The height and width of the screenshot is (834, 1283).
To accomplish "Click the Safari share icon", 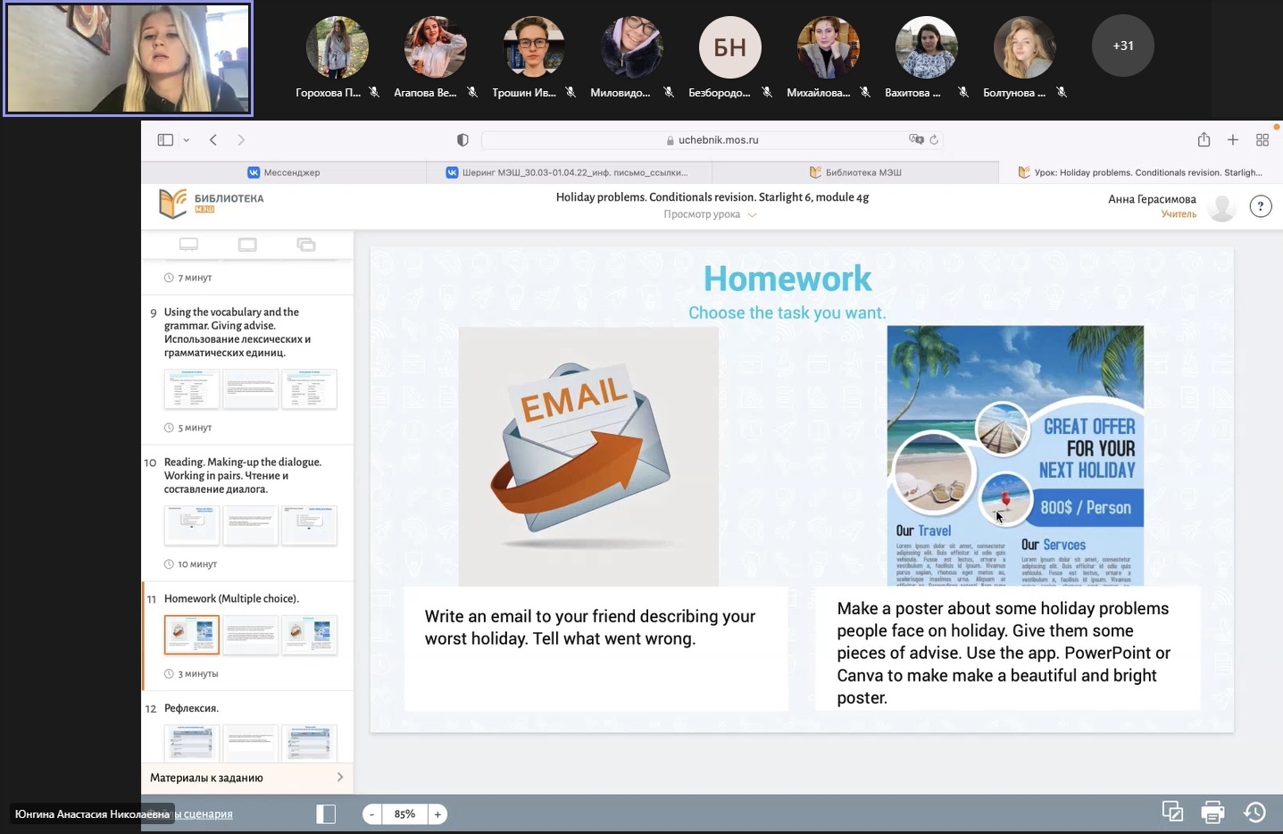I will 1204,140.
